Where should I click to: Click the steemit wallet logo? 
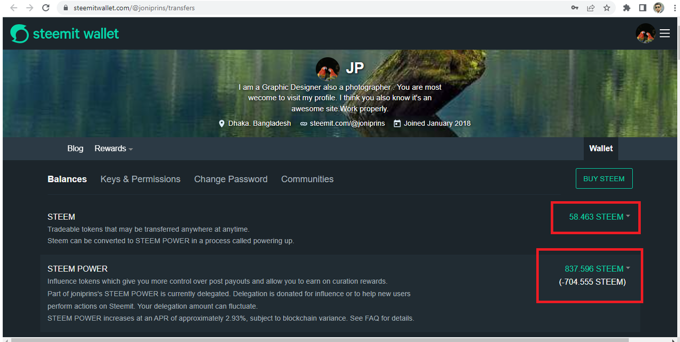click(65, 33)
